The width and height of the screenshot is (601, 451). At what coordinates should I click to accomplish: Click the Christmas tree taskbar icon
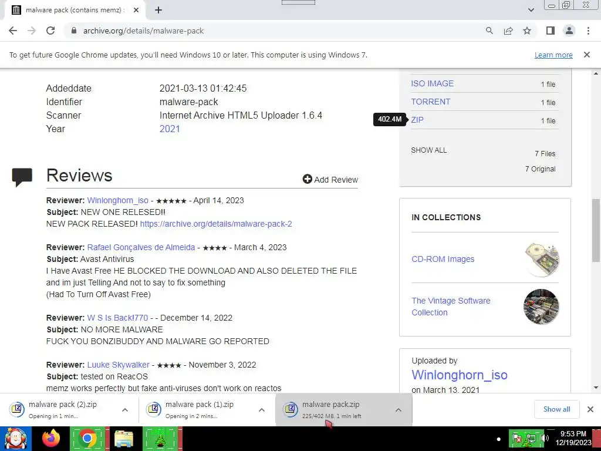[160, 439]
